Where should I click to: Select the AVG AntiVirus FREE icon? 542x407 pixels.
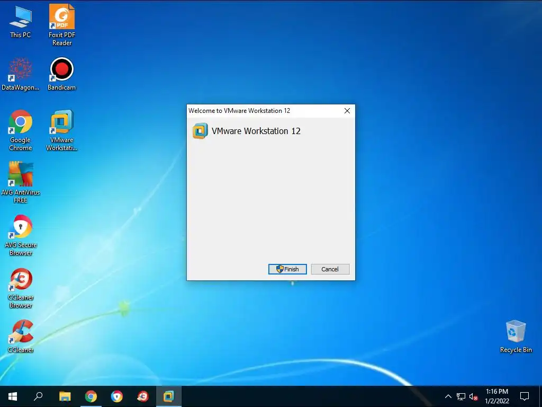click(21, 183)
